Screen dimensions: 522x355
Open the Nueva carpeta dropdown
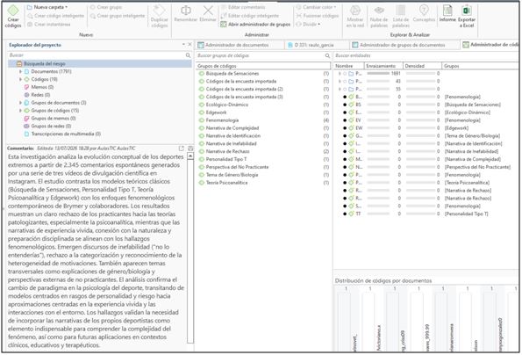pos(47,7)
